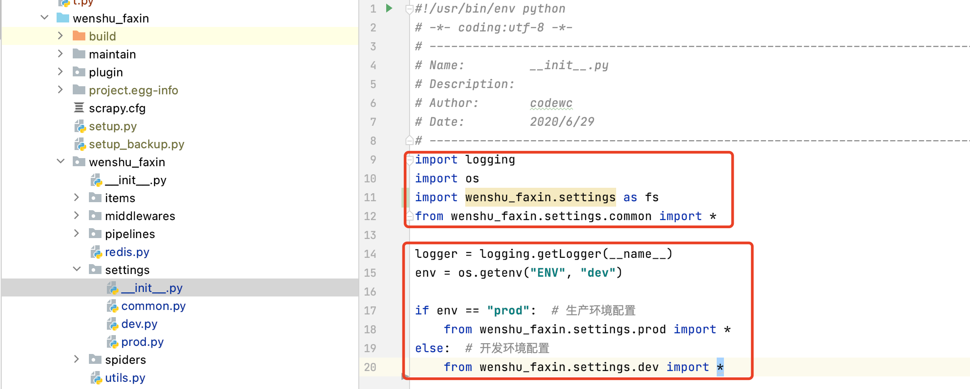Screen dimensions: 970x389
Task: Click 'wenshu_faxin.settings' highlighted on line 11
Action: tap(540, 197)
